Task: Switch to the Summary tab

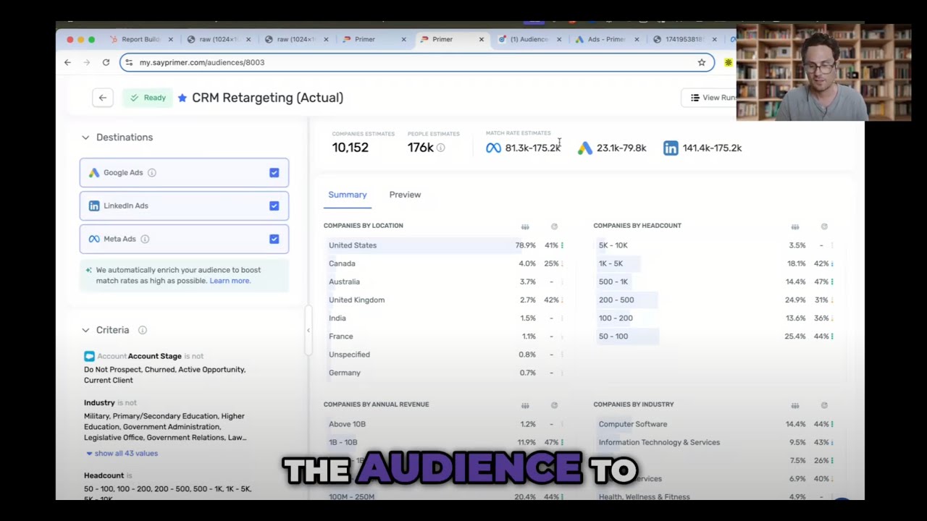Action: tap(348, 195)
